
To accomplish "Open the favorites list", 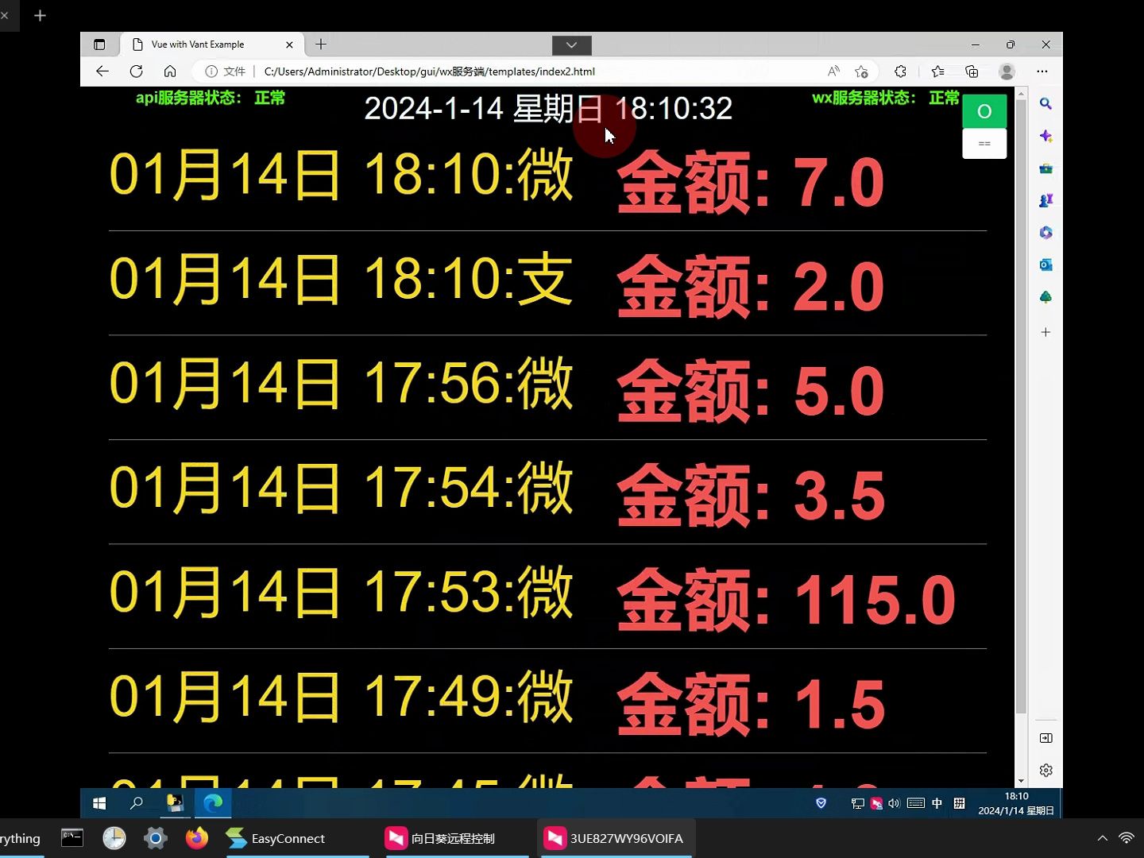I will click(937, 71).
